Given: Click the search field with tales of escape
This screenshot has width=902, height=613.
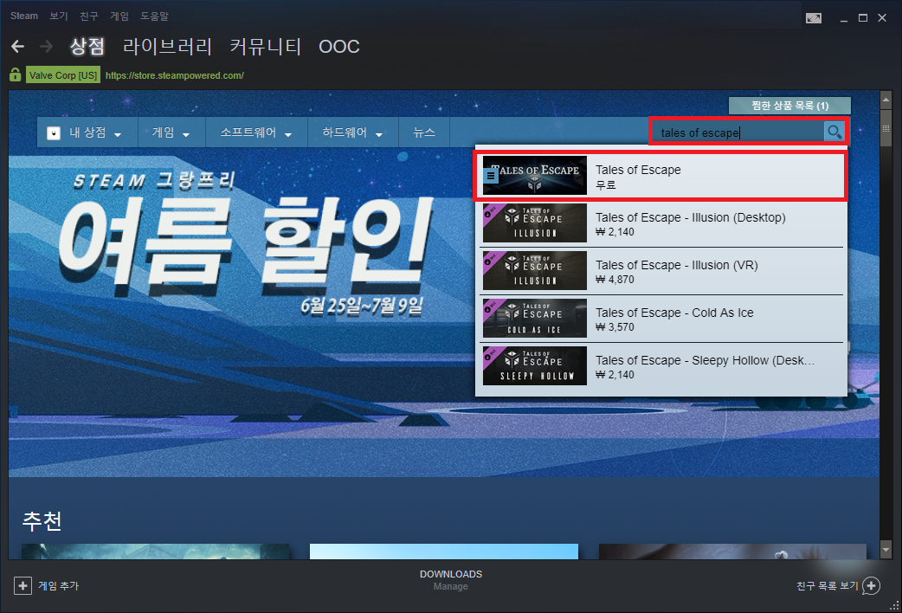Looking at the screenshot, I should click(x=738, y=132).
